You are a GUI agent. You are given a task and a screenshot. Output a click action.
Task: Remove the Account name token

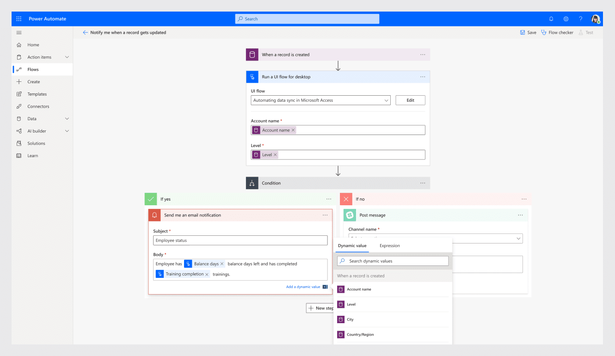tap(293, 130)
